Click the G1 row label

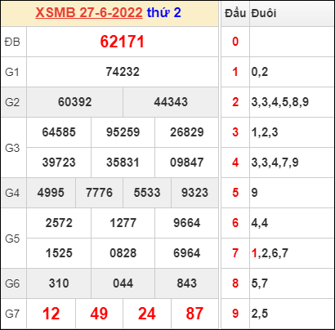[12, 72]
